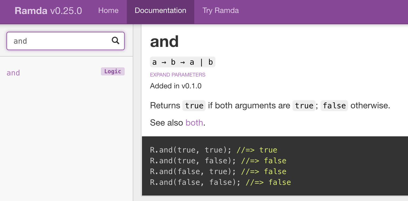Image resolution: width=408 pixels, height=201 pixels.
Task: Click the R.and(false, false) example line
Action: [x=220, y=182]
